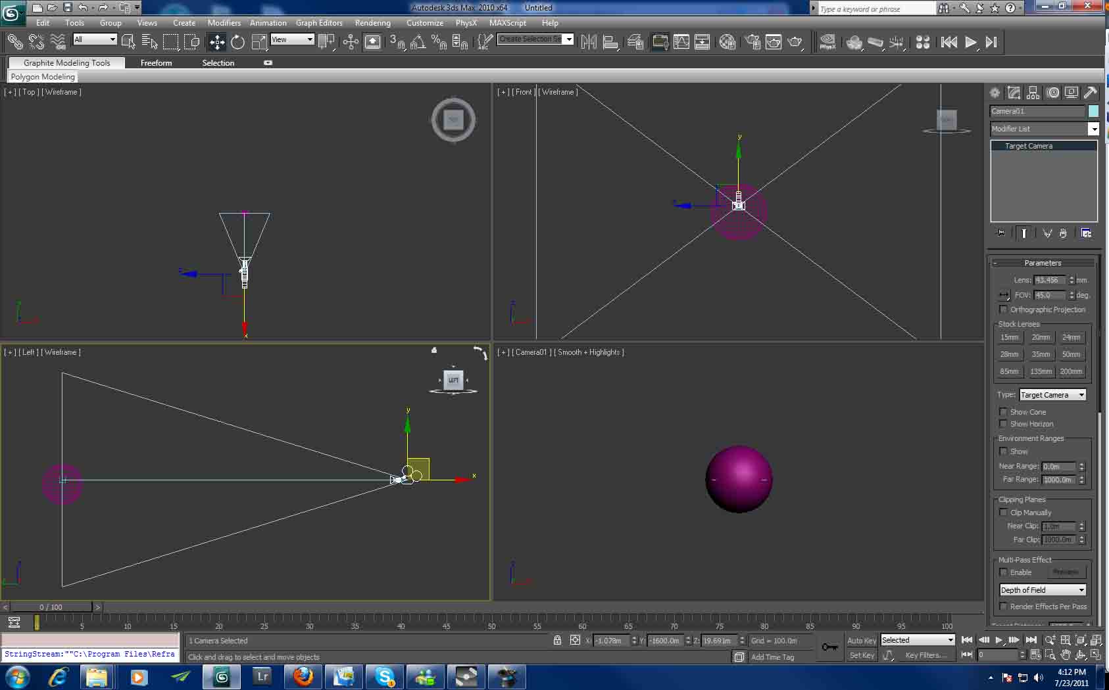The image size is (1109, 690).
Task: Open the Curve Editor
Action: (x=681, y=42)
